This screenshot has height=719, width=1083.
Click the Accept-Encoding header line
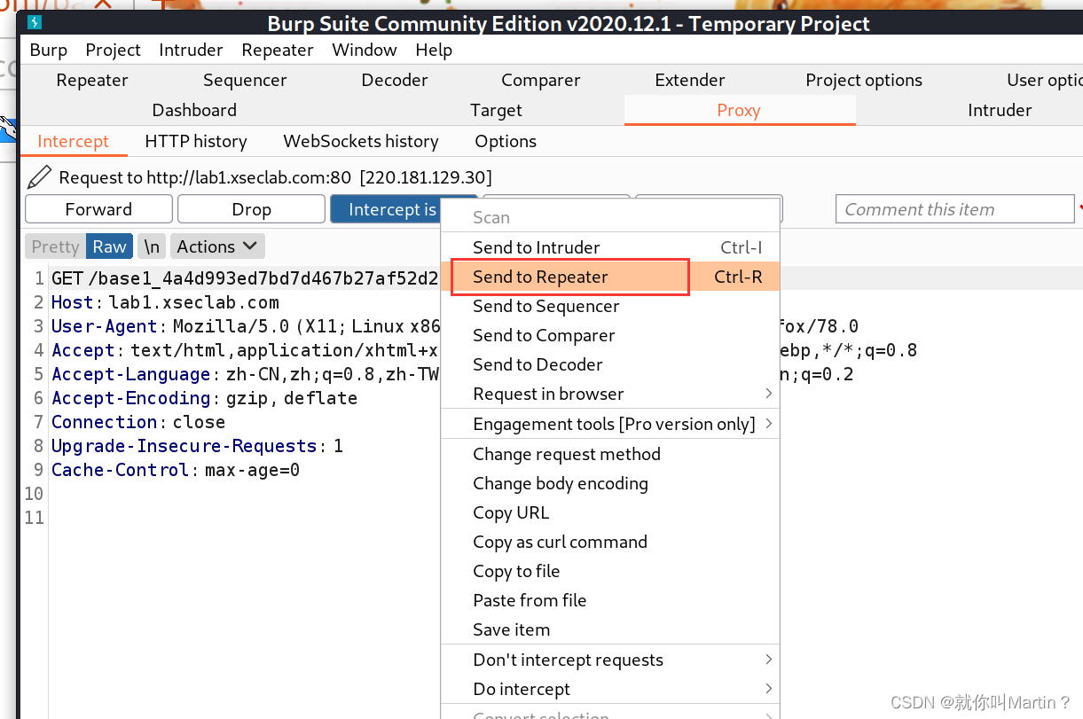click(x=204, y=398)
